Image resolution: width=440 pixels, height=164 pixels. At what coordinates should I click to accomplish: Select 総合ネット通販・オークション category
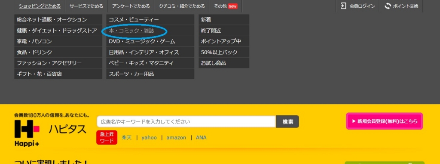pos(58,20)
